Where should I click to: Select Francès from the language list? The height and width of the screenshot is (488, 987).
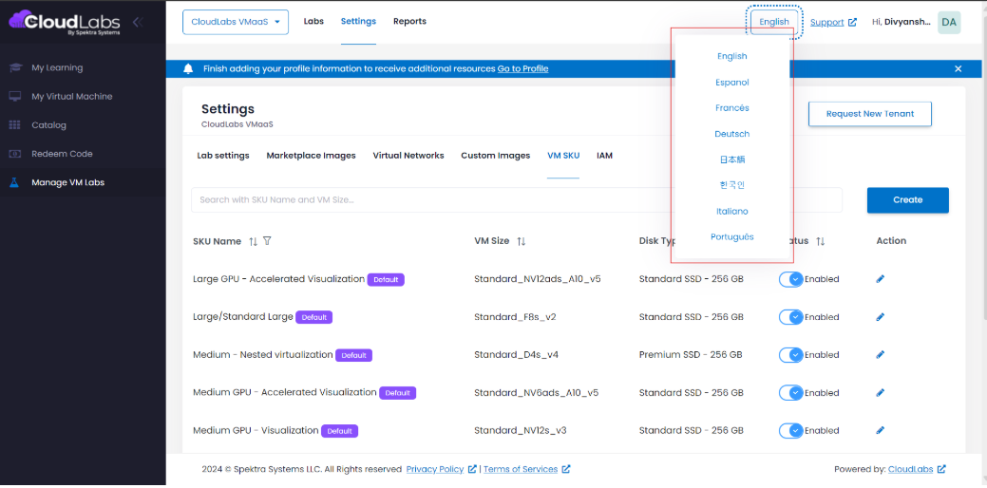coord(732,108)
